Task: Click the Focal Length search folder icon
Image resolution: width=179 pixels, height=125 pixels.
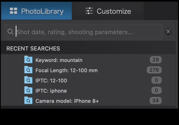Action: pos(28,70)
